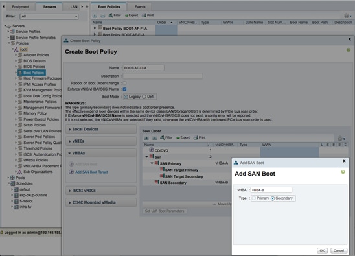This screenshot has width=355, height=256.
Task: Open Sub-Organizations tree item
Action: pyautogui.click(x=38, y=172)
